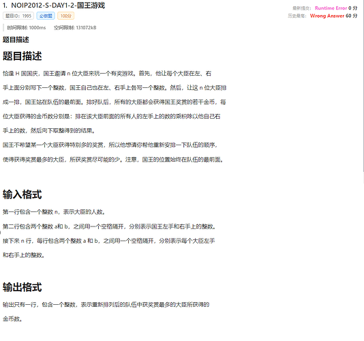The height and width of the screenshot is (341, 364).
Task: Click the vertical scrollbar at the right edge
Action: 363,86
